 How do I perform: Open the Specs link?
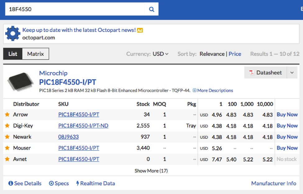[x=62, y=183]
